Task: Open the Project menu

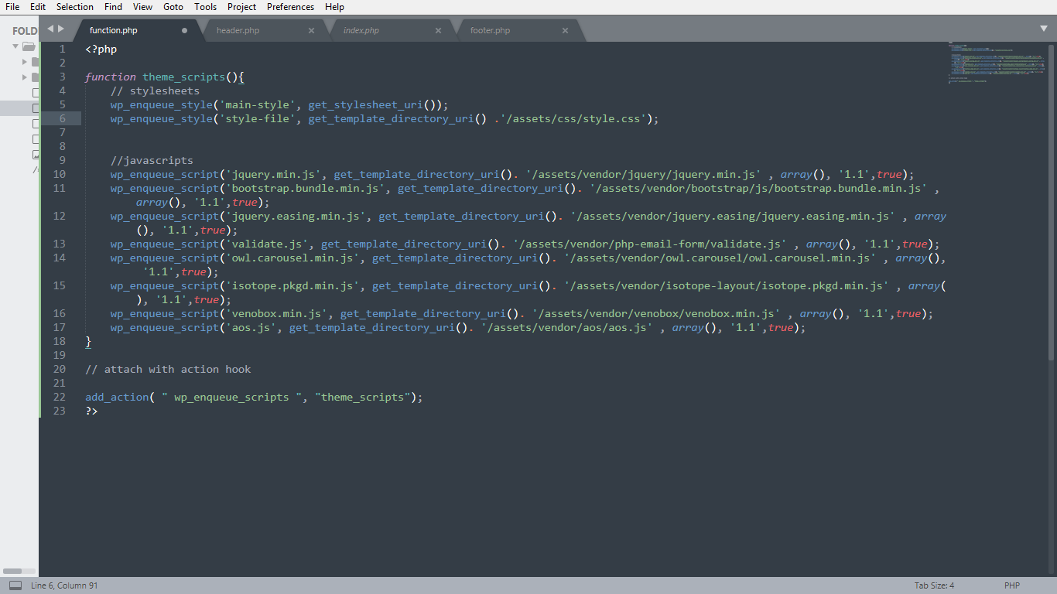Action: coord(241,7)
